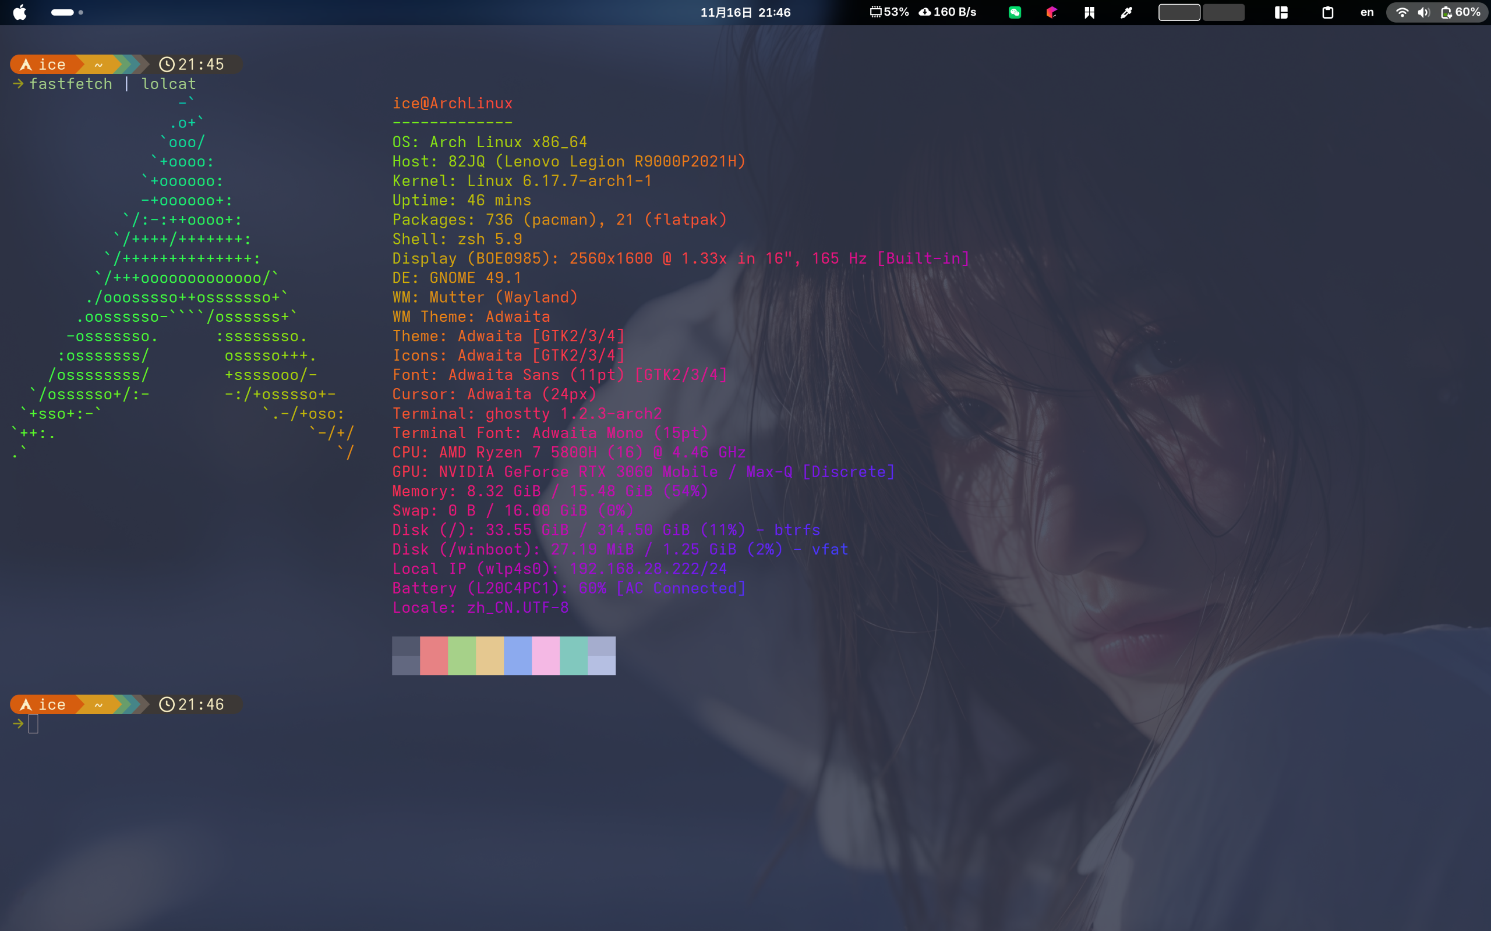Click the 'fastfetch | lolcat' command text

coord(113,84)
